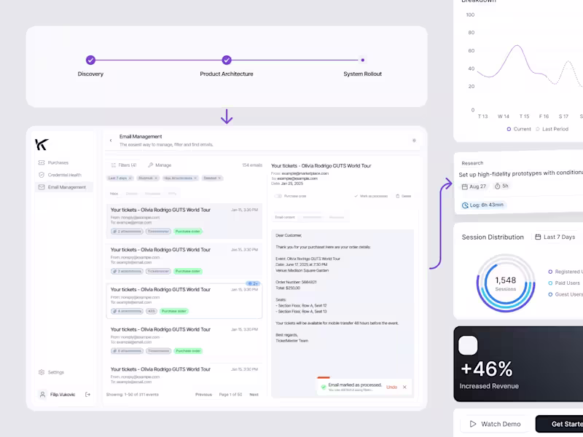Click the Discovery step checkmark
The height and width of the screenshot is (437, 583).
[90, 60]
